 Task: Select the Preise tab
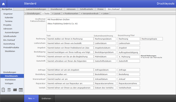coord(100,9)
